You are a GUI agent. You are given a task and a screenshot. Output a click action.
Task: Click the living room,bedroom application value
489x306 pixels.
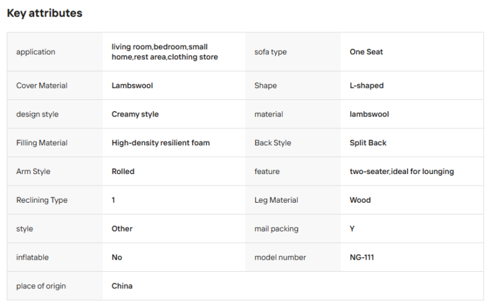coord(164,52)
